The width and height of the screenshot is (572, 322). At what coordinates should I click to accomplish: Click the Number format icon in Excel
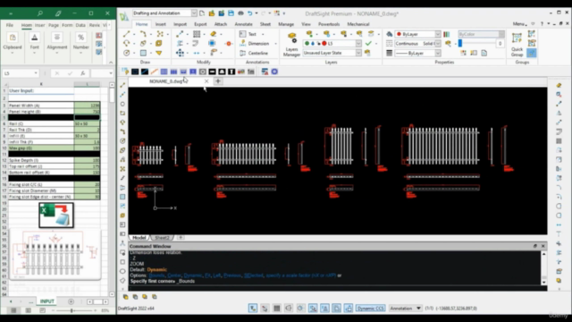coord(80,38)
